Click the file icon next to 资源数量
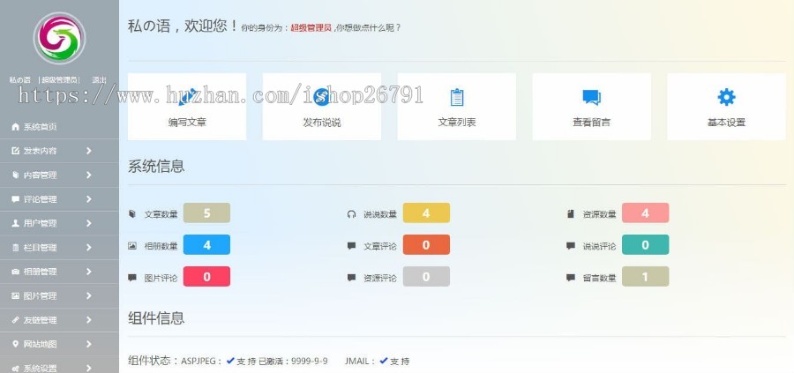This screenshot has width=794, height=373. (x=571, y=214)
